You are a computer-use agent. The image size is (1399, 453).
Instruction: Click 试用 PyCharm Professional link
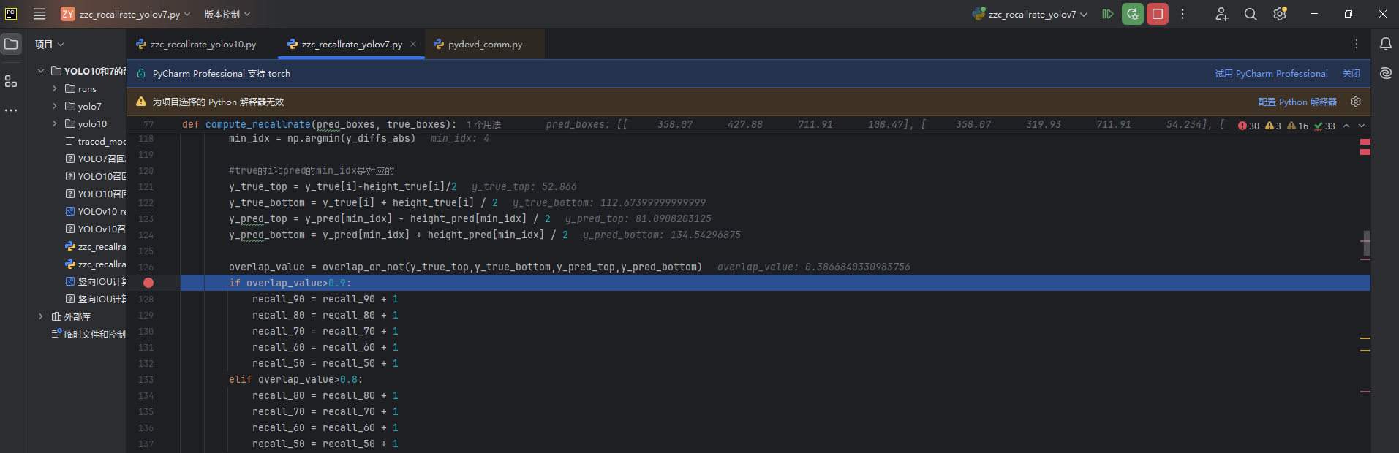coord(1271,74)
